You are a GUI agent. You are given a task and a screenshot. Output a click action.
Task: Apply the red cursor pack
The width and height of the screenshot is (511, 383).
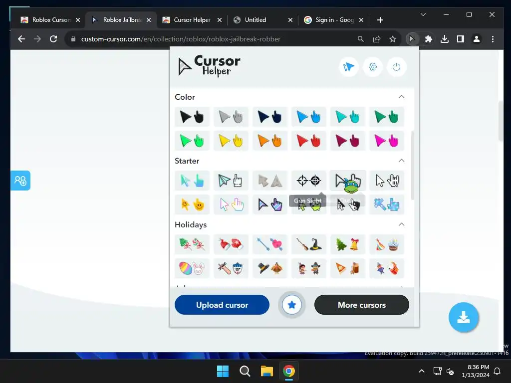(308, 141)
